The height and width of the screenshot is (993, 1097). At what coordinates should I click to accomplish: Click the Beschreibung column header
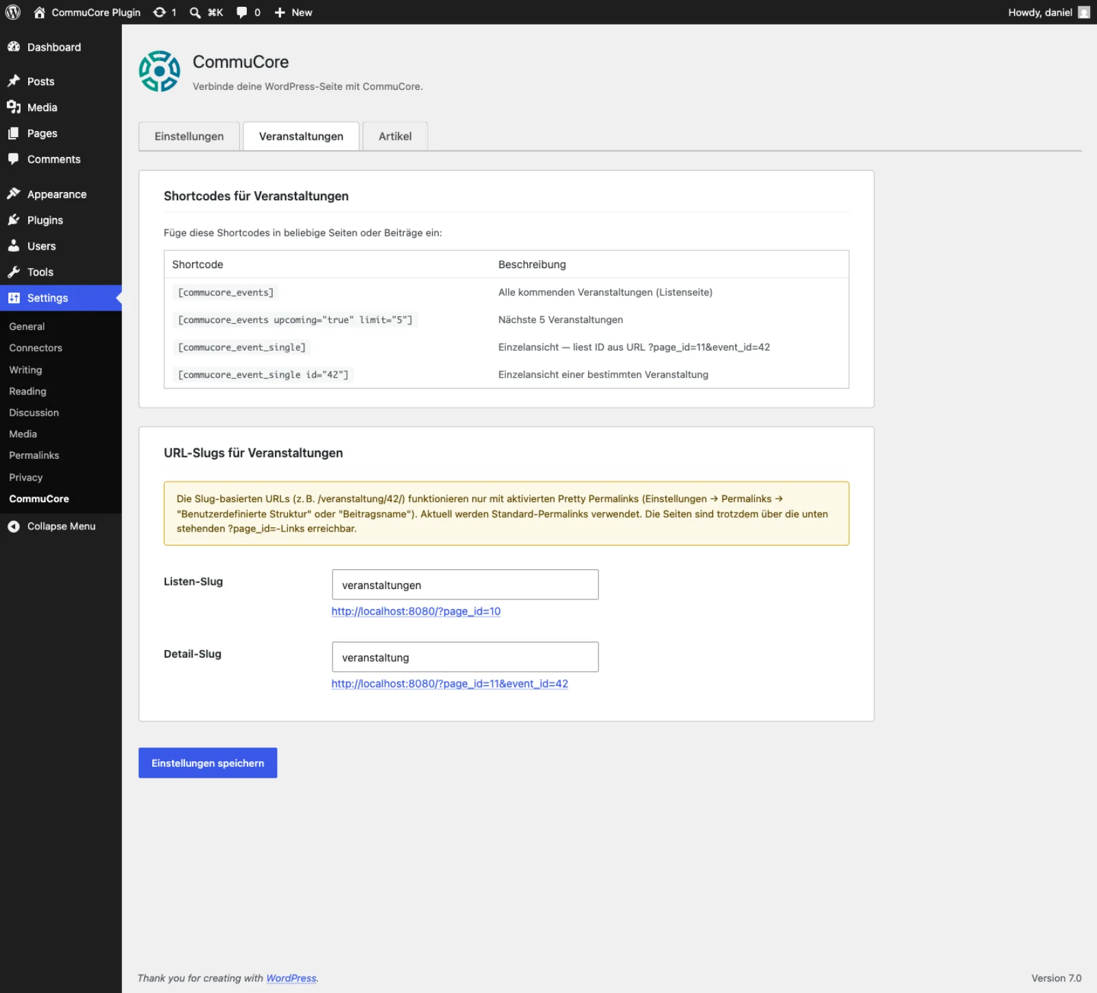click(532, 264)
